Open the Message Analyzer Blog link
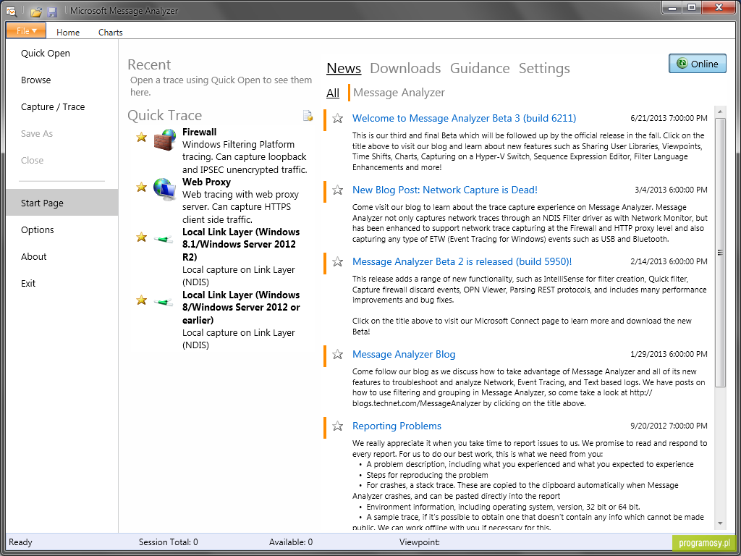This screenshot has height=556, width=741. point(404,354)
